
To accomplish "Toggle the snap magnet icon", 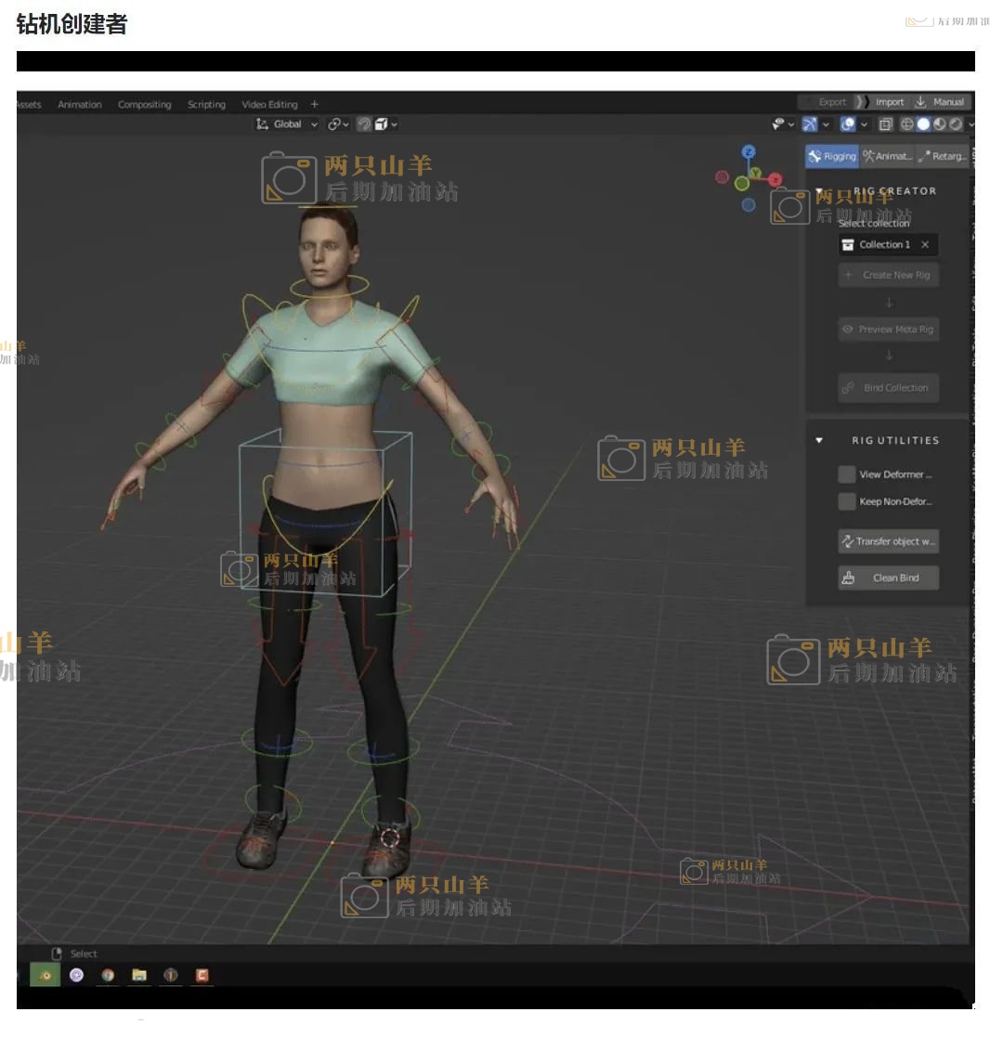I will pyautogui.click(x=366, y=124).
